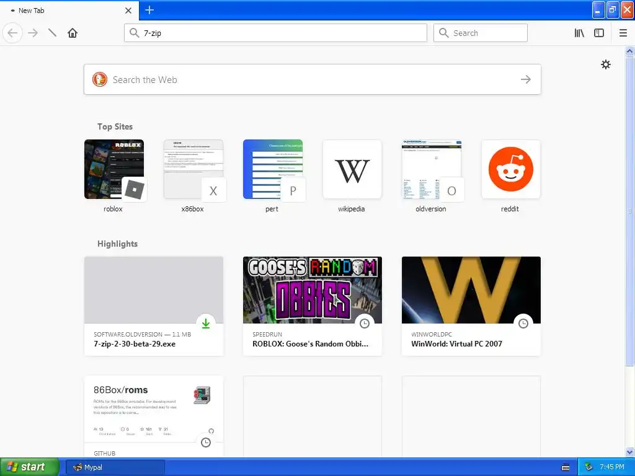Toggle the sidebar icon in the toolbar
Image resolution: width=635 pixels, height=476 pixels.
[x=599, y=33]
